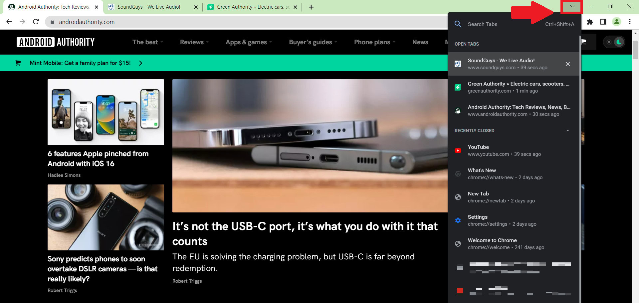The height and width of the screenshot is (303, 639).
Task: Collapse the Recently Closed section
Action: pos(568,131)
